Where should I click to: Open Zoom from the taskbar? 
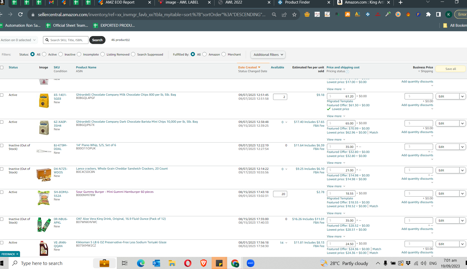click(251, 263)
